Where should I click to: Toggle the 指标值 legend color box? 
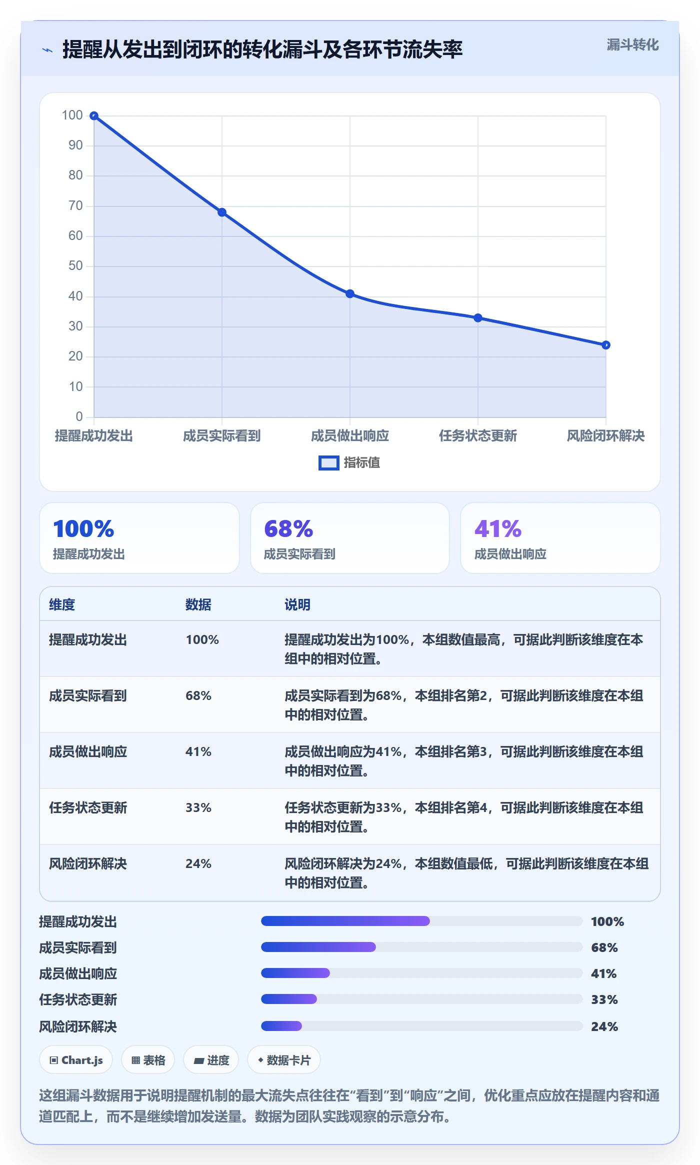[x=329, y=463]
